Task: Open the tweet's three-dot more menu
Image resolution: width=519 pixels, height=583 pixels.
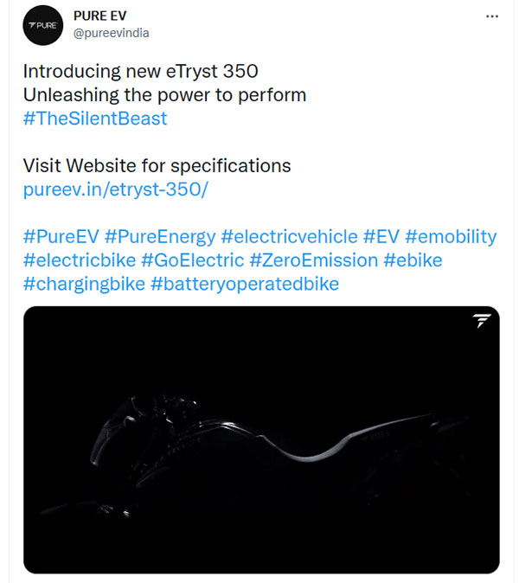Action: point(492,16)
